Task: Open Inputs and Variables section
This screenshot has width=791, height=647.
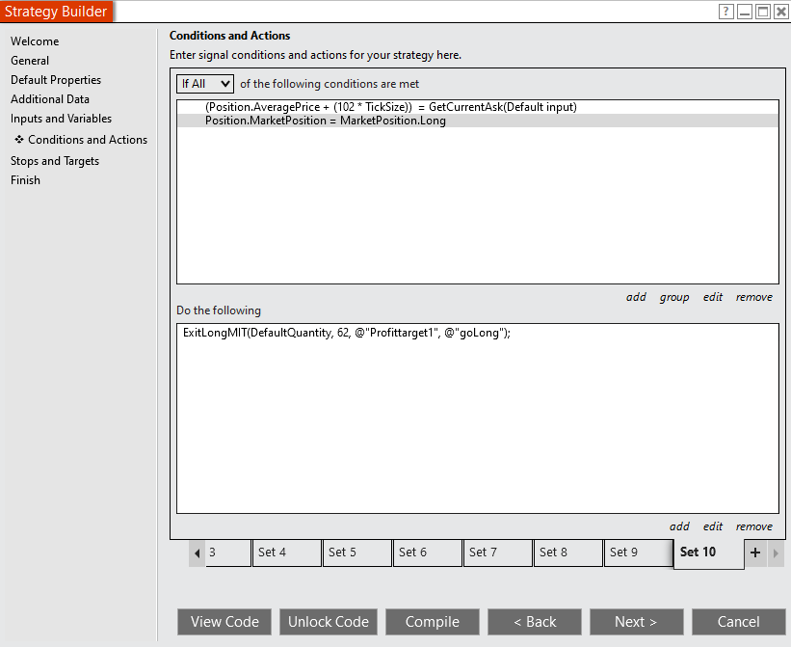Action: 61,119
